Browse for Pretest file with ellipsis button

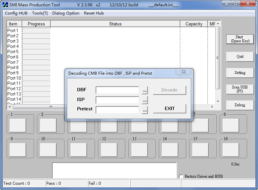coord(145,110)
